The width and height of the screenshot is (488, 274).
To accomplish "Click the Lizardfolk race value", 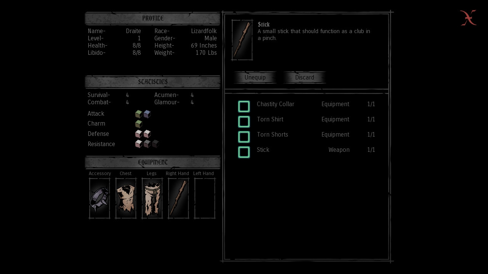I will pyautogui.click(x=204, y=31).
